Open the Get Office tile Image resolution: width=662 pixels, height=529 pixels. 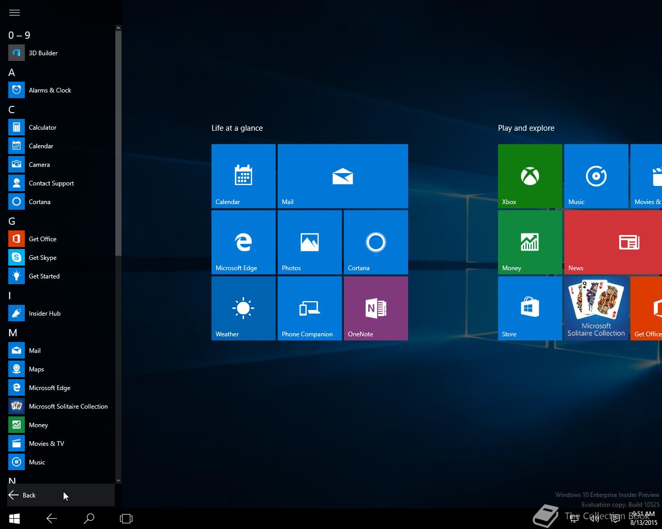(646, 308)
